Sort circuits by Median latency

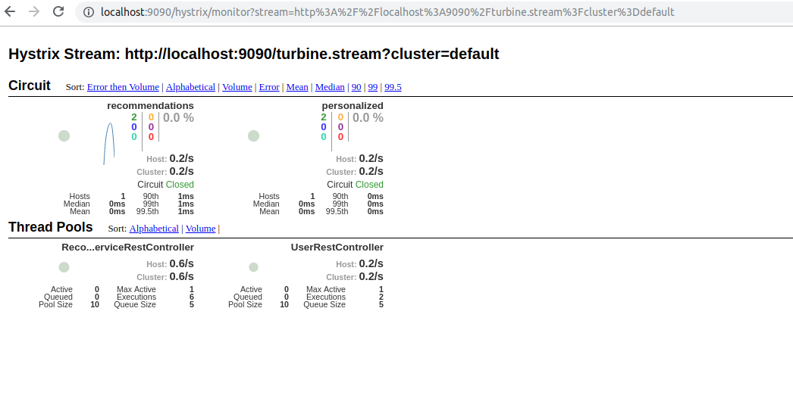point(330,87)
